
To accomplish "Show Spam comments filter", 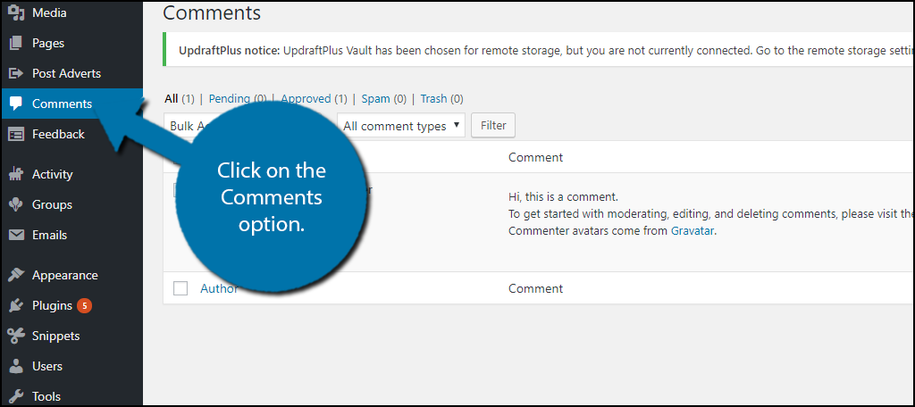I will [375, 98].
